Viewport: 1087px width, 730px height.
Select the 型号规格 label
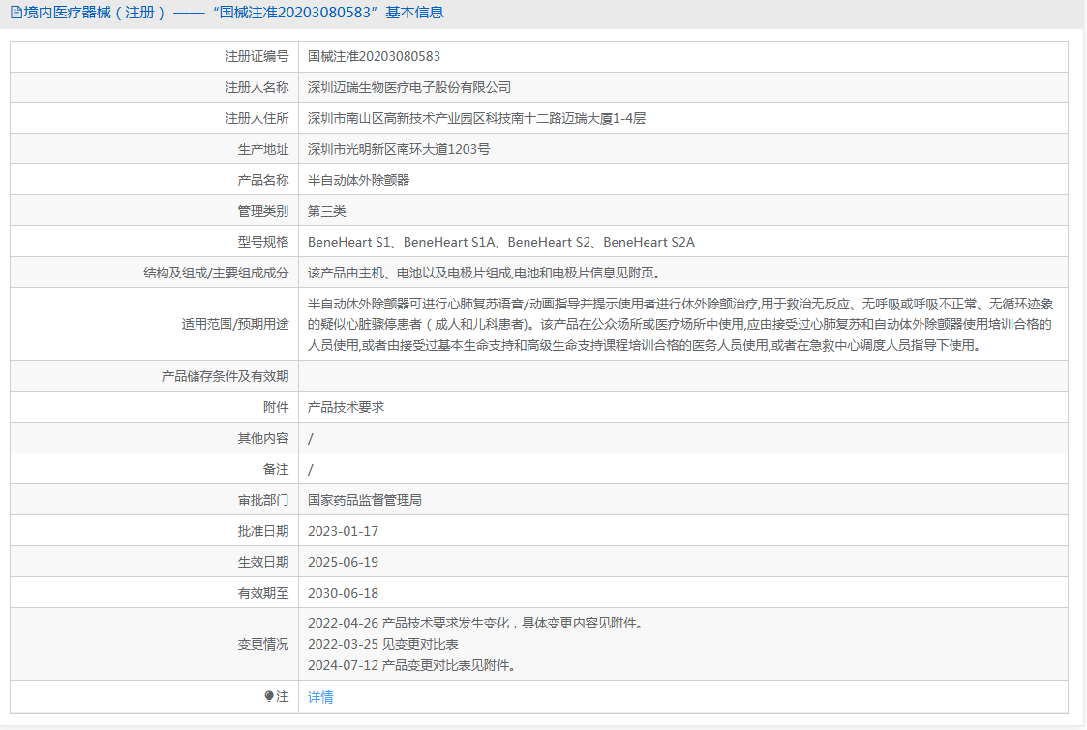point(262,242)
